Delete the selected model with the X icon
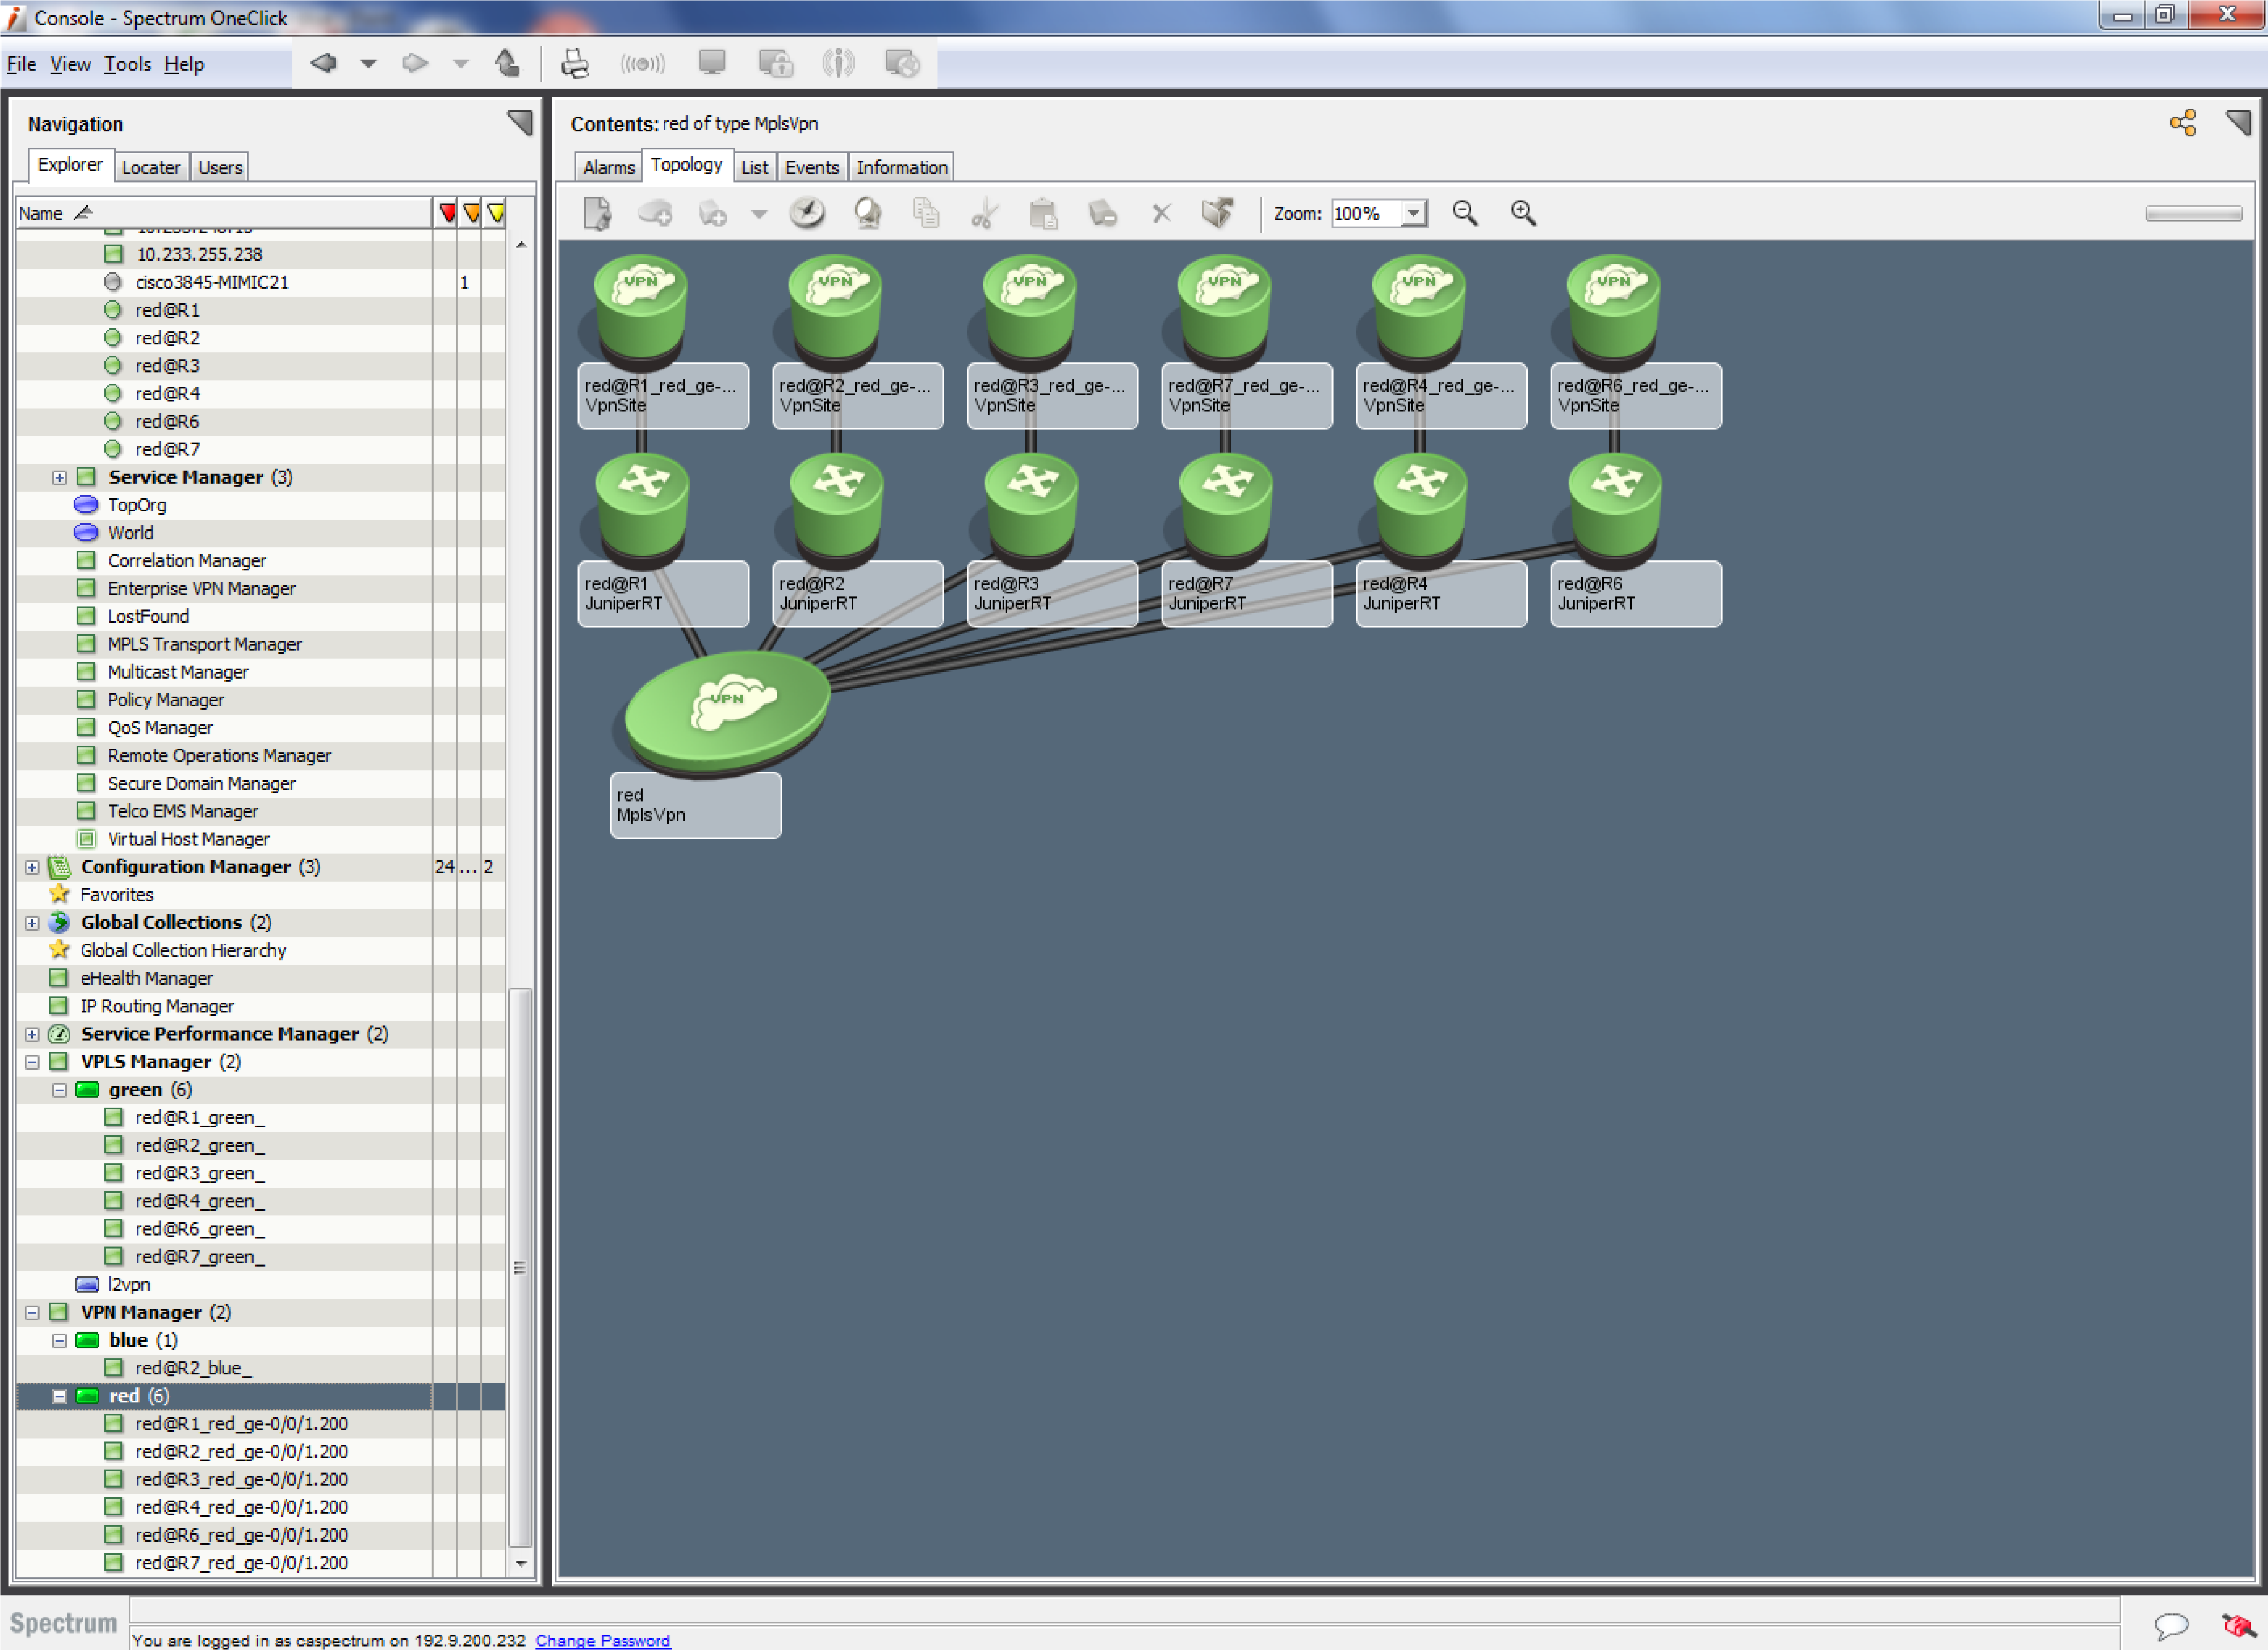 tap(1160, 213)
